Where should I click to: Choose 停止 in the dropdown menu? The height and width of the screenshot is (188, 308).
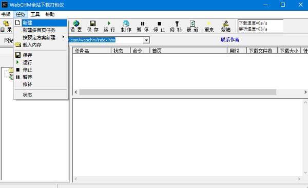[41, 70]
